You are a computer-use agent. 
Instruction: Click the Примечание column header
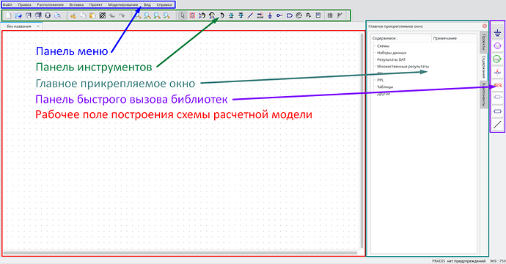[454, 38]
